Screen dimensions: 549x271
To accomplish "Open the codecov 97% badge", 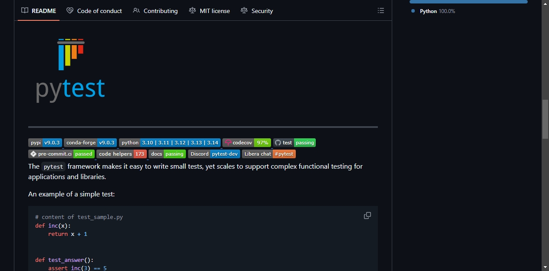I will tap(247, 143).
